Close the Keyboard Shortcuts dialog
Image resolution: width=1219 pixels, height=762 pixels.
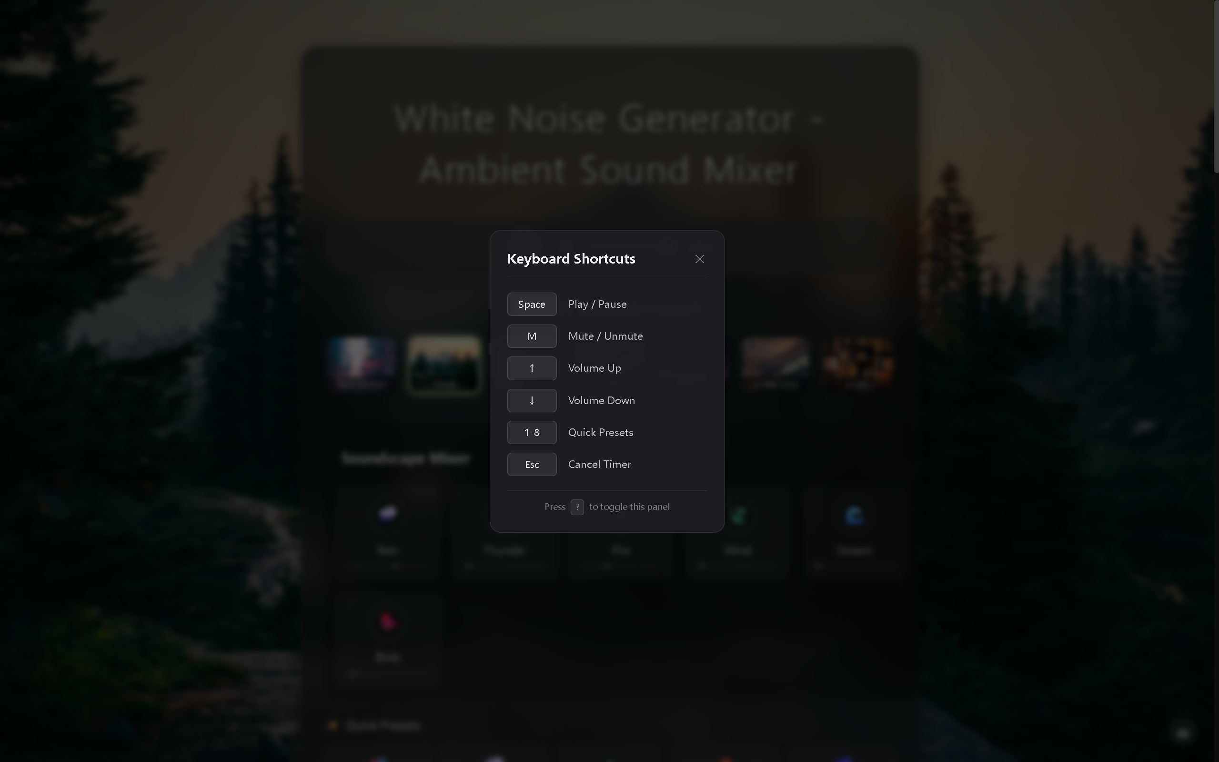[x=699, y=259]
